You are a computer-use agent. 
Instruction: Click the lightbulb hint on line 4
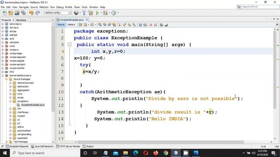coord(63,51)
